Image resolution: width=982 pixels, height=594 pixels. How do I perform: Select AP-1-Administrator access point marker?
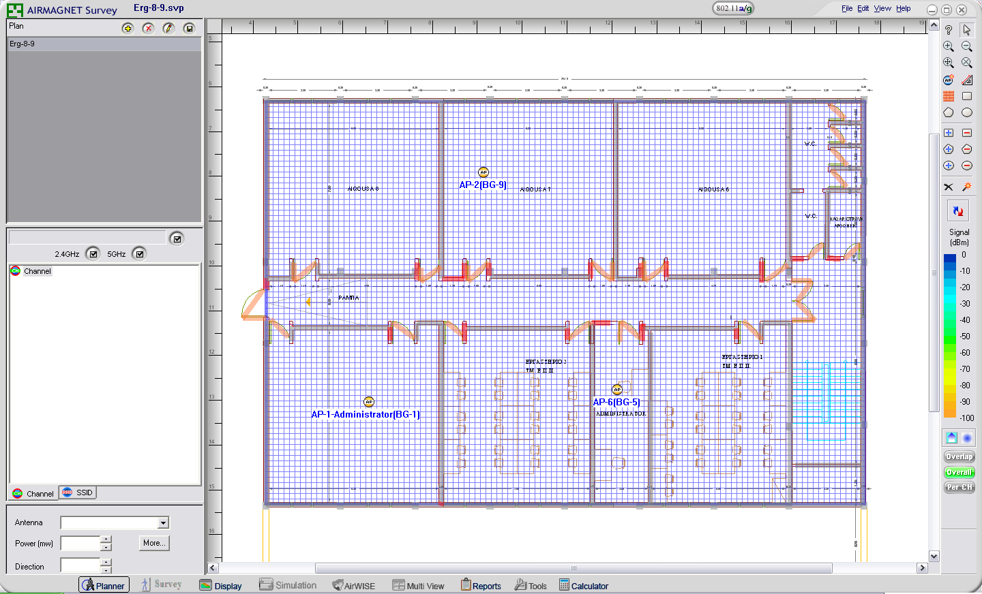click(x=369, y=402)
